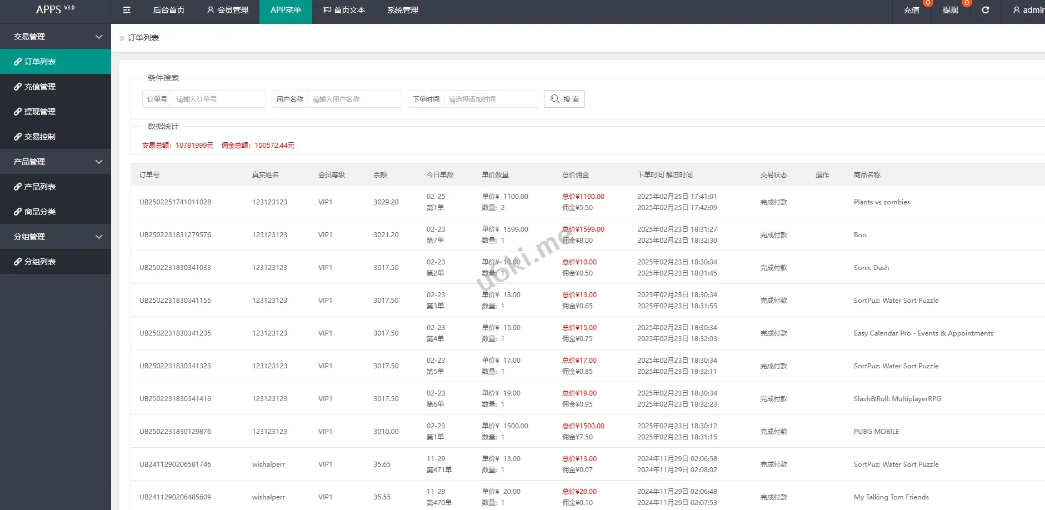The height and width of the screenshot is (510, 1045).
Task: Click the 下单时间 date picker field
Action: tap(491, 99)
